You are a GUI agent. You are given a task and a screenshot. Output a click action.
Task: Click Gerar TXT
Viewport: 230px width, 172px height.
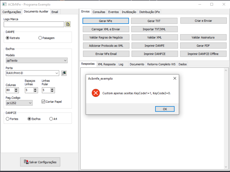click(x=154, y=21)
